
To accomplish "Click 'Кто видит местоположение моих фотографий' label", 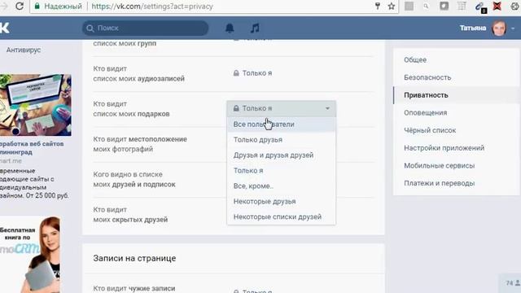I will [140, 144].
